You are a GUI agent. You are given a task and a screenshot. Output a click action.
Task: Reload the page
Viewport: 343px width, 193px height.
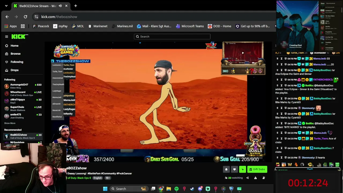tap(25, 17)
